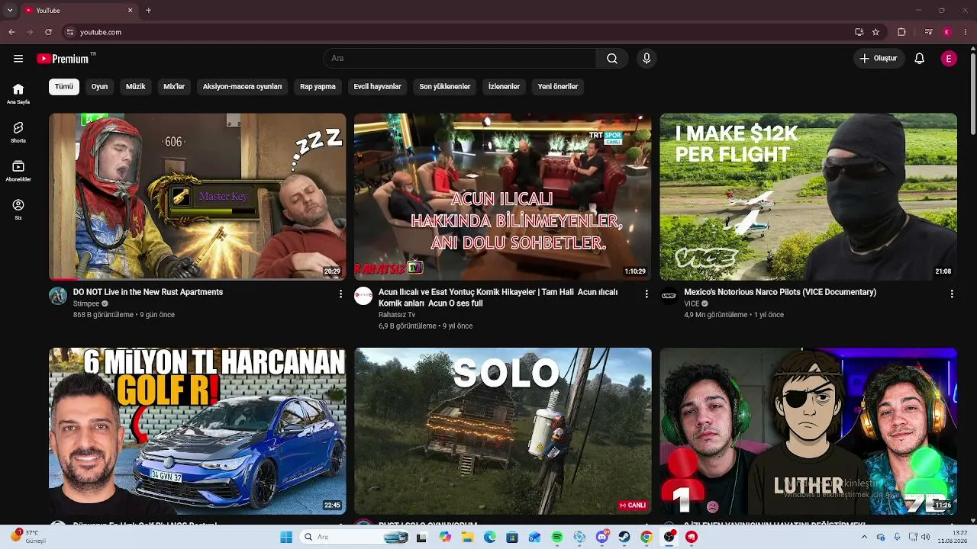This screenshot has height=549, width=977.
Task: Play the I MAKE $12K PER FLIGHT thumbnail
Action: coord(808,197)
